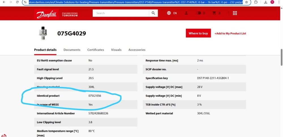The width and height of the screenshot is (283, 137).
Task: Click Supply voltage min value 8 V
Action: tap(199, 96)
